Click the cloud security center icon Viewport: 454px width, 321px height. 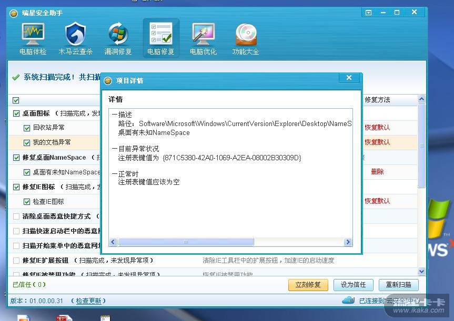348,300
